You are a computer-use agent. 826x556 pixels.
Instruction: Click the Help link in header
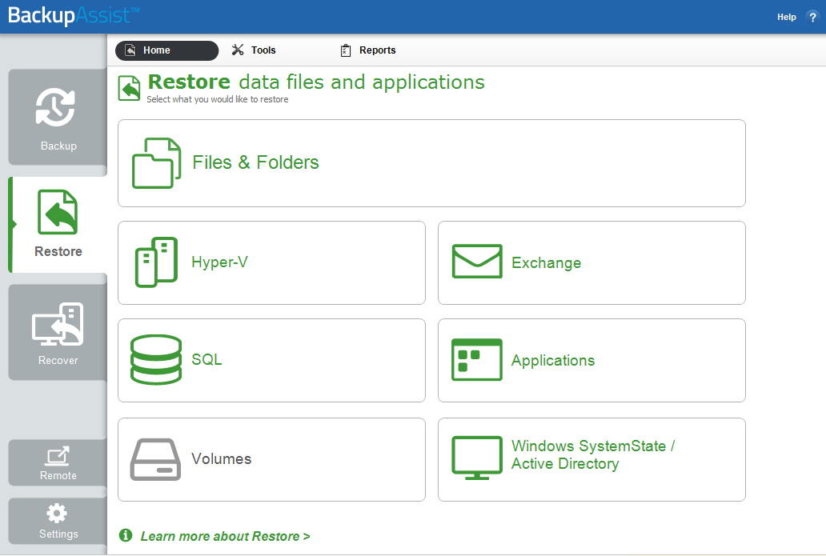(787, 18)
